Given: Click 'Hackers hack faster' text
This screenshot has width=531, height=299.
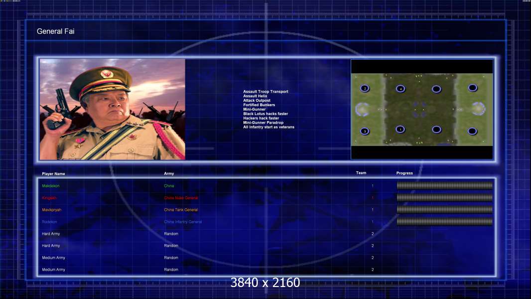Looking at the screenshot, I should tap(261, 118).
